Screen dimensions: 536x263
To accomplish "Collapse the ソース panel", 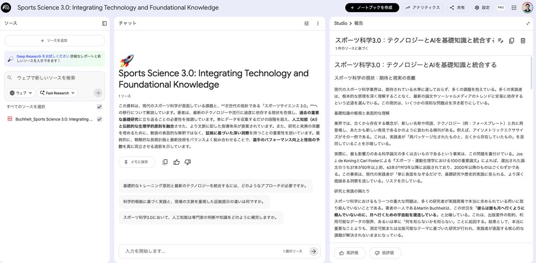I will [105, 23].
